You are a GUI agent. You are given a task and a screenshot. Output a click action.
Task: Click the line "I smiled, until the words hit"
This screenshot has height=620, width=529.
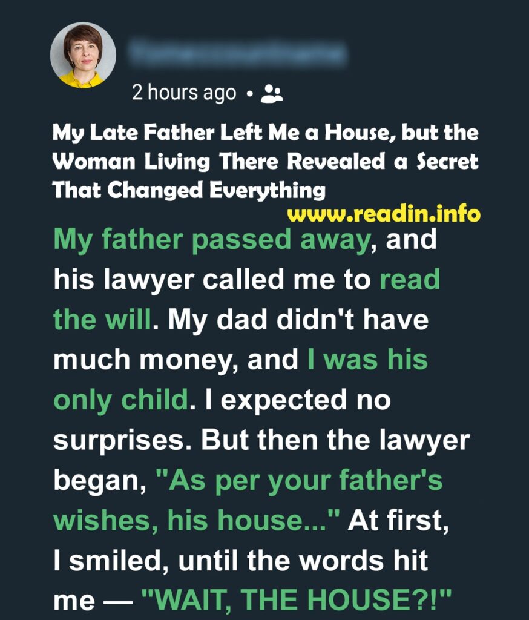click(241, 561)
